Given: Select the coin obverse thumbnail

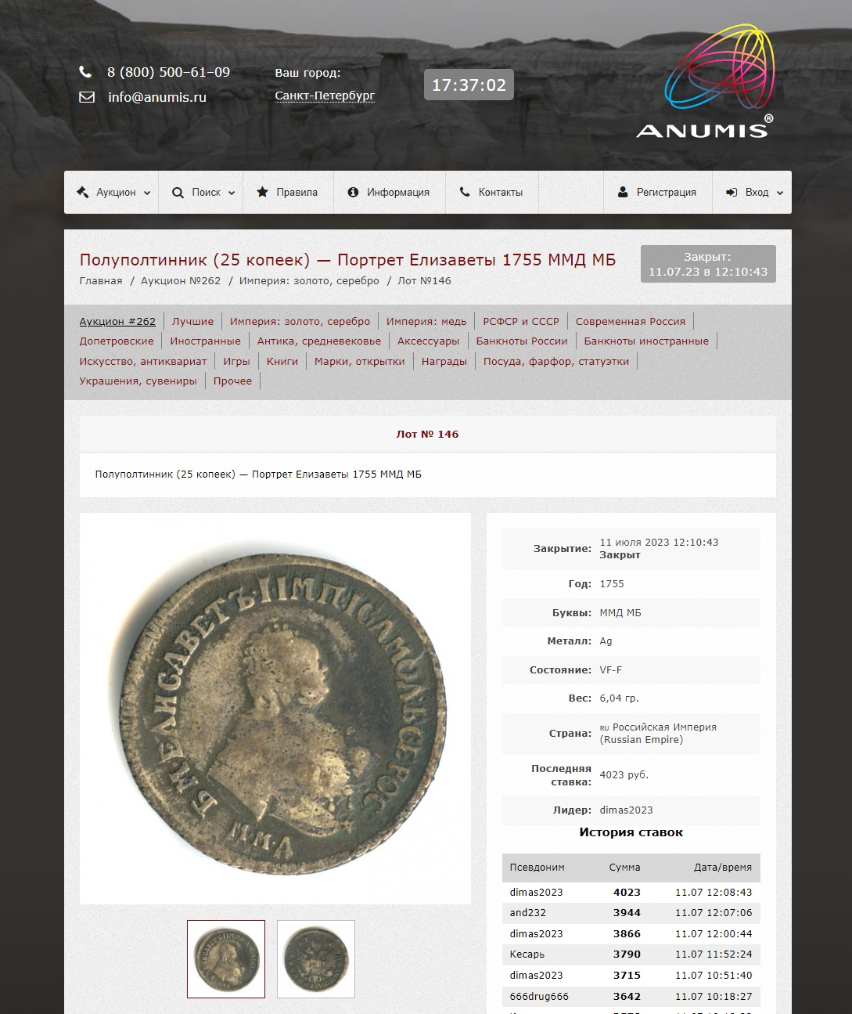Looking at the screenshot, I should [x=226, y=959].
